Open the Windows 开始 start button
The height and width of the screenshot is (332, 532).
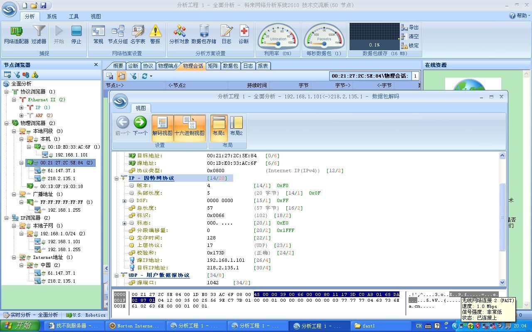(x=20, y=326)
